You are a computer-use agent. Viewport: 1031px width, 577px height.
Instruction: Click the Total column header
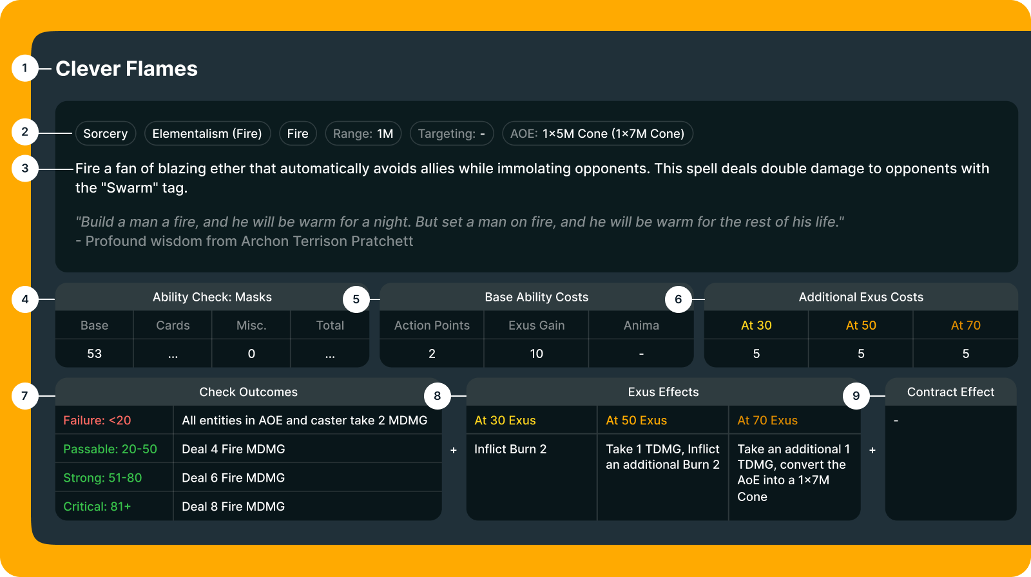click(x=330, y=325)
